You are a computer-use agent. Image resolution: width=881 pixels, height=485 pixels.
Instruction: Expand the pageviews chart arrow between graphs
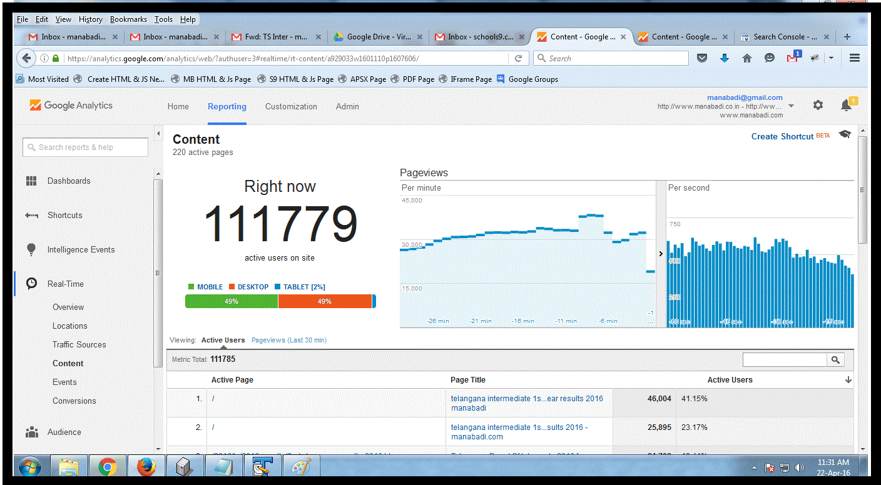click(661, 254)
